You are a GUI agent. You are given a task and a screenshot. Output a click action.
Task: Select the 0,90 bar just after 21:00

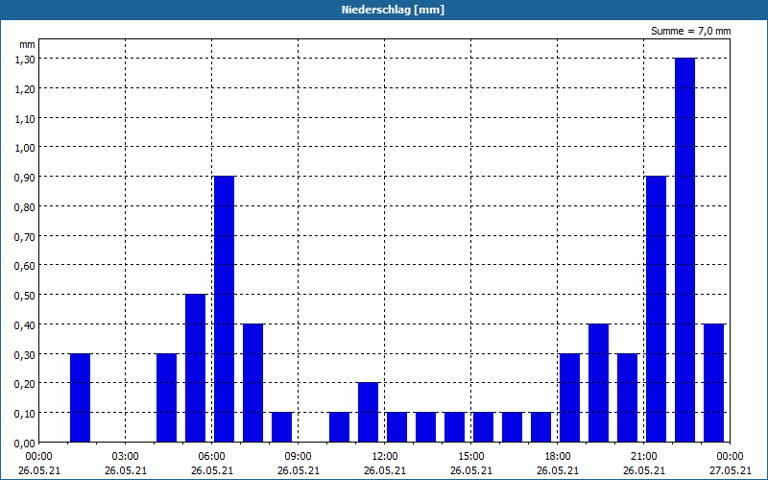pos(656,308)
